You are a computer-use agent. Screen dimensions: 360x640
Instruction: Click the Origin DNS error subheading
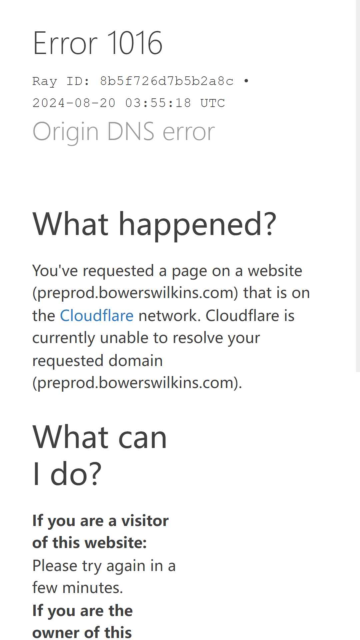coord(124,132)
